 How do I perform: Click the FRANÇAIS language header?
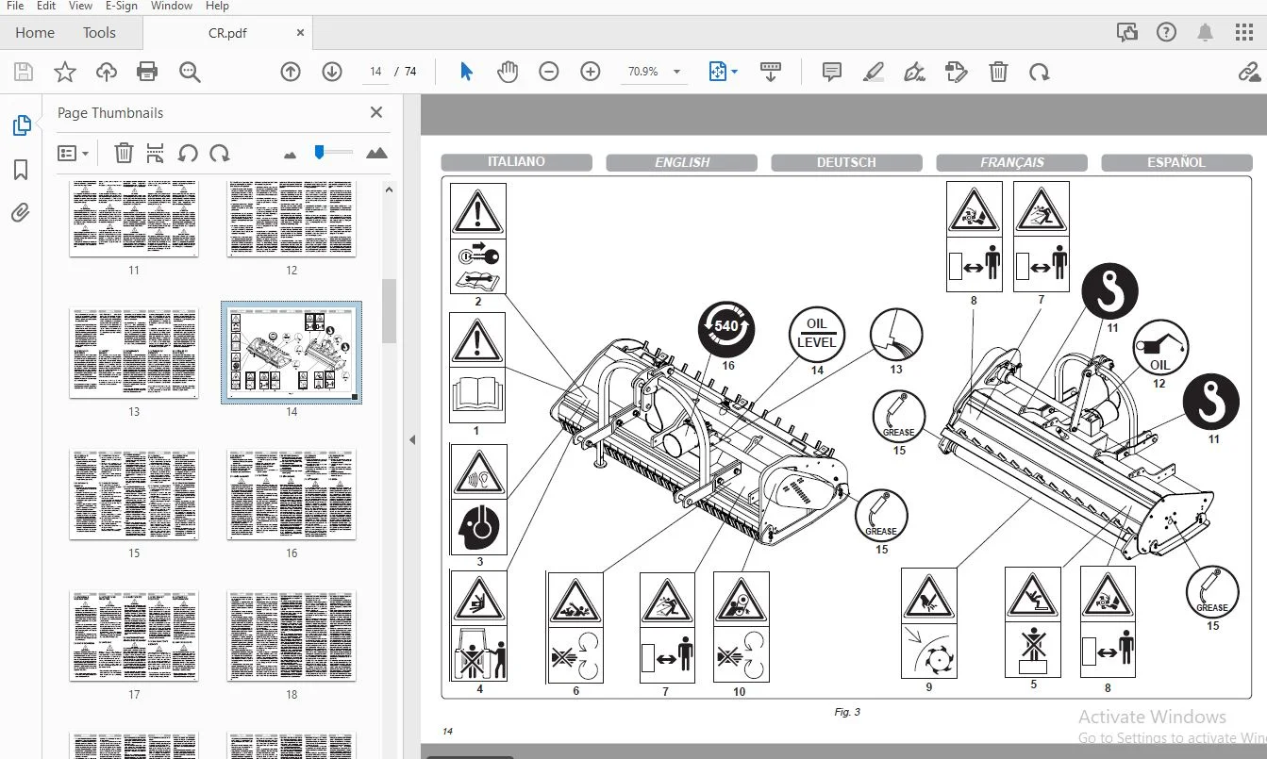point(1012,162)
